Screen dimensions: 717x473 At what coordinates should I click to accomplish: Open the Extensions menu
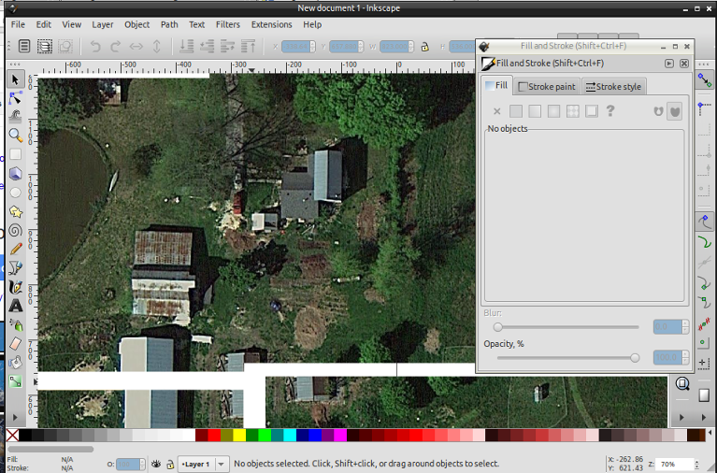pos(271,24)
